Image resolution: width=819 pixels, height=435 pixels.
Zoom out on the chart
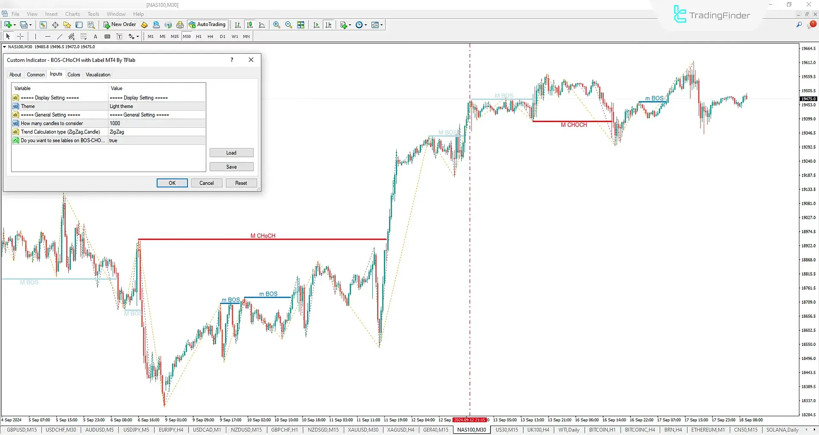coord(288,25)
